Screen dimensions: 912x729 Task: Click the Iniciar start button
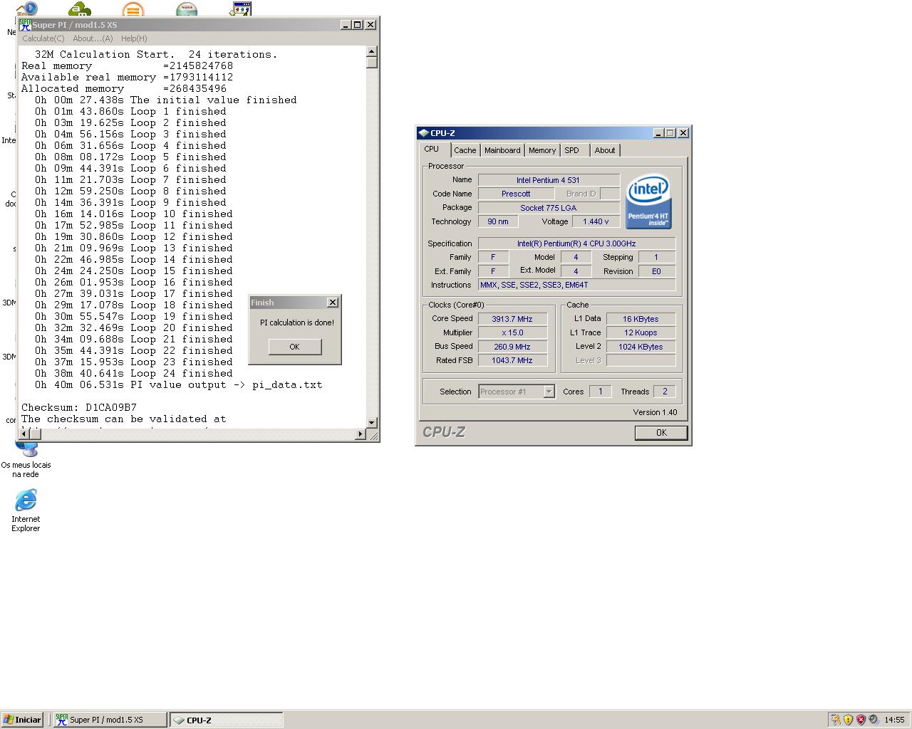22,720
